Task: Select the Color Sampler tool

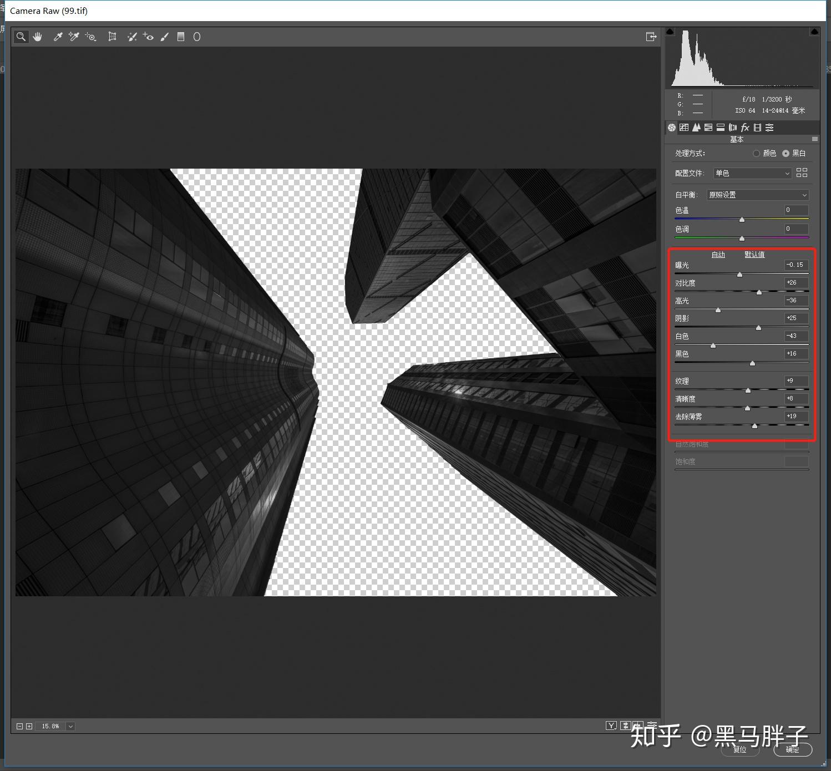Action: 74,37
